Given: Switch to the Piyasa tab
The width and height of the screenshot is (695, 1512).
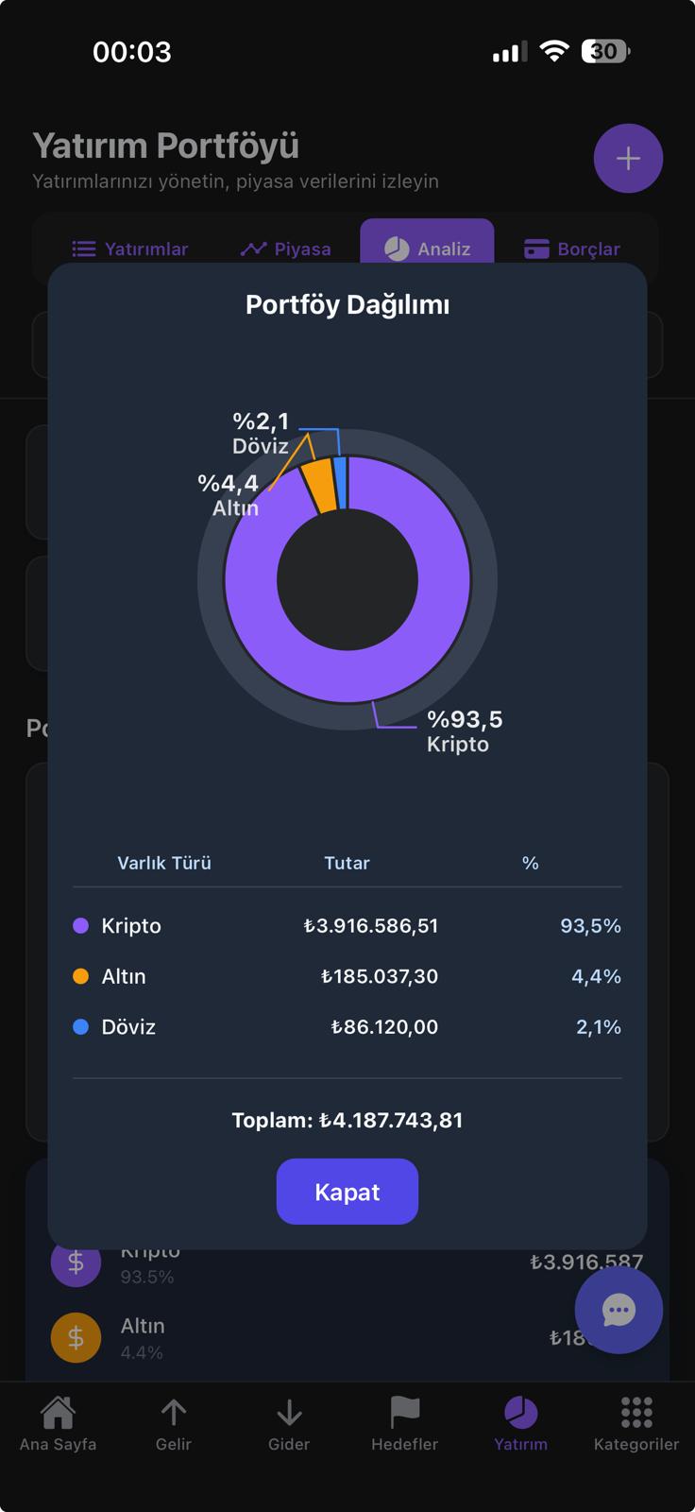Looking at the screenshot, I should click(x=285, y=249).
